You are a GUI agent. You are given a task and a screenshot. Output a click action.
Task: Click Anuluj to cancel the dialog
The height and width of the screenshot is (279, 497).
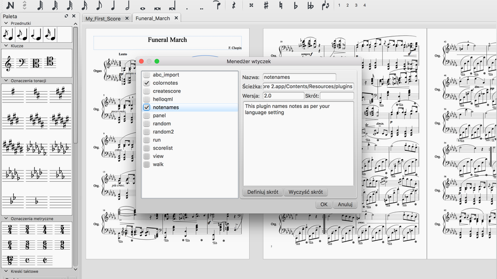click(345, 204)
